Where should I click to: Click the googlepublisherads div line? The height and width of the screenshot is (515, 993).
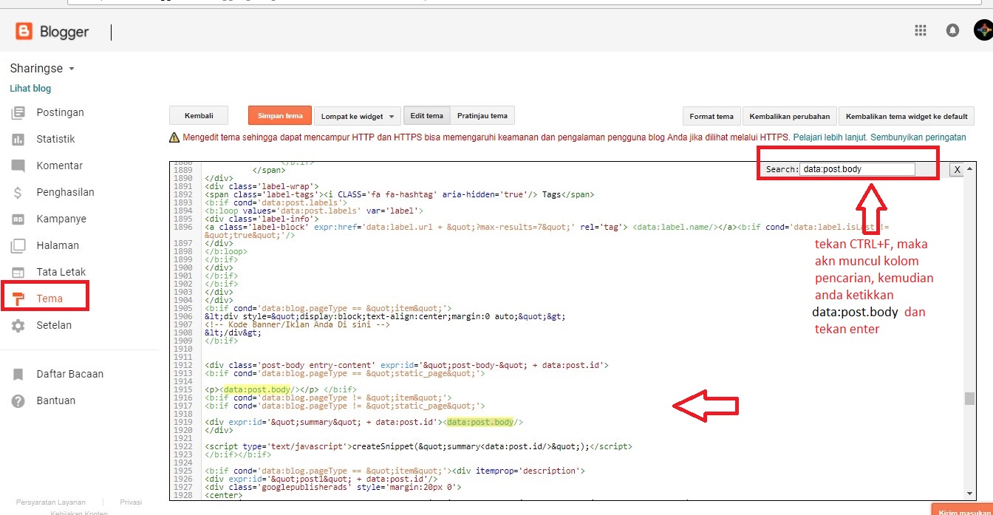coord(332,487)
